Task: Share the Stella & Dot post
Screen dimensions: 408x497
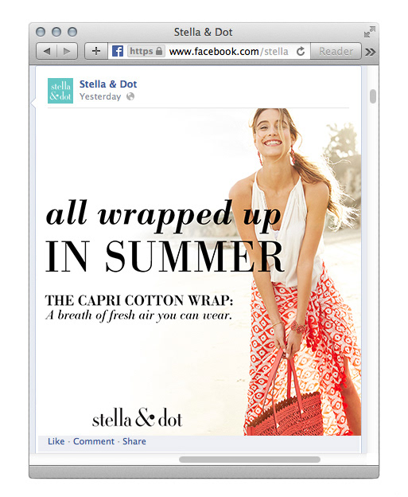Action: [x=134, y=441]
